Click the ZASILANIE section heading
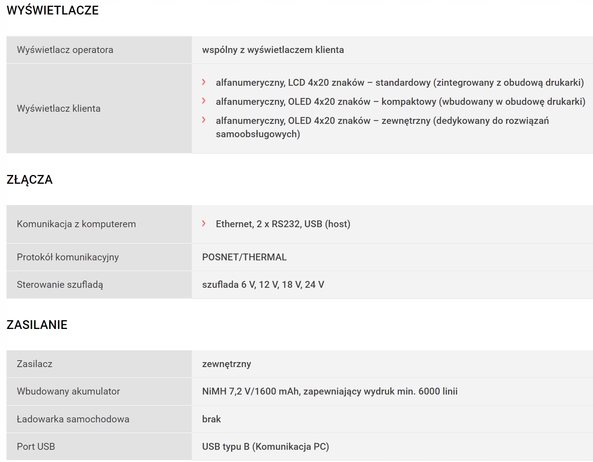This screenshot has width=593, height=462. pyautogui.click(x=37, y=325)
